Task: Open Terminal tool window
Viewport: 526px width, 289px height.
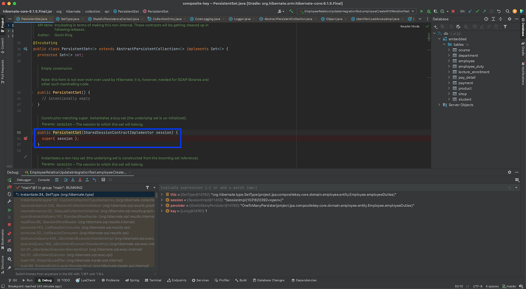Action: point(153,280)
